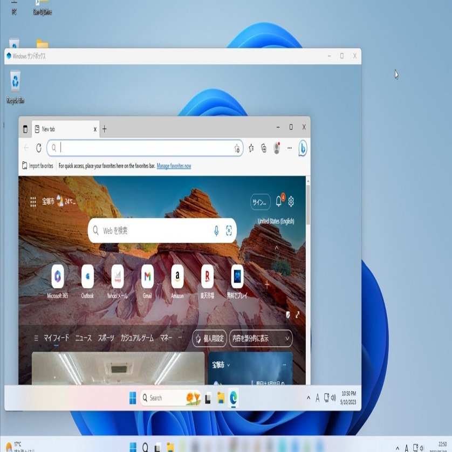Image resolution: width=452 pixels, height=452 pixels.
Task: Expand the waffle menu beside 宝塚市
Action: pyautogui.click(x=33, y=201)
